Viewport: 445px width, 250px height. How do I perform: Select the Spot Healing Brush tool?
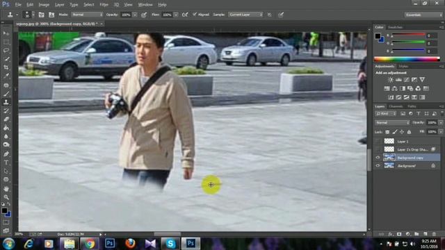[x=6, y=85]
